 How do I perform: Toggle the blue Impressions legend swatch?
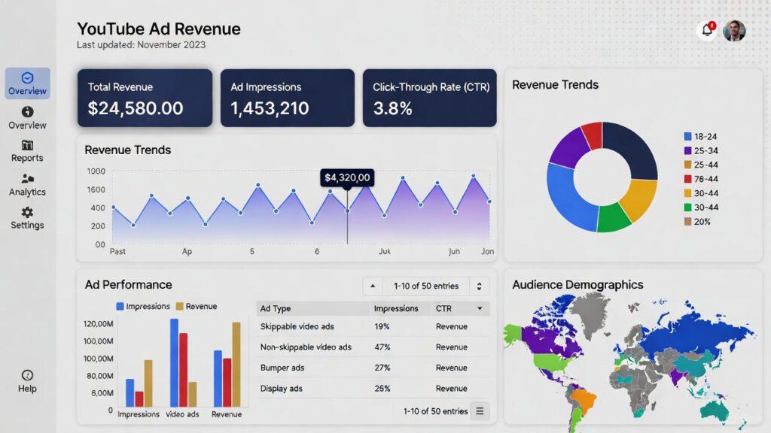[x=120, y=307]
